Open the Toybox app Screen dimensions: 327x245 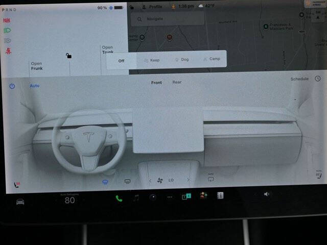[x=203, y=195]
